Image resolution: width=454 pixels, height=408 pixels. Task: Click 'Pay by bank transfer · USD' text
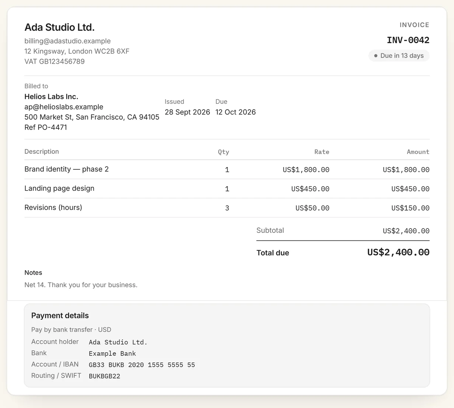[x=71, y=330]
